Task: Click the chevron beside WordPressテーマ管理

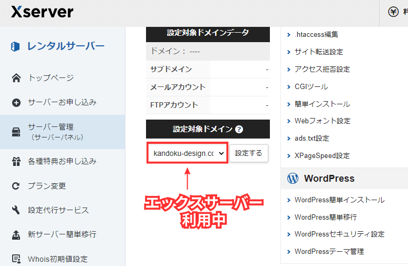Action: click(x=288, y=252)
